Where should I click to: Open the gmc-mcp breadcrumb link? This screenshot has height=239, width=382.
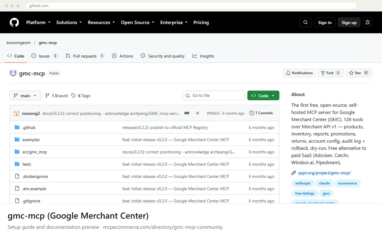[x=48, y=43]
